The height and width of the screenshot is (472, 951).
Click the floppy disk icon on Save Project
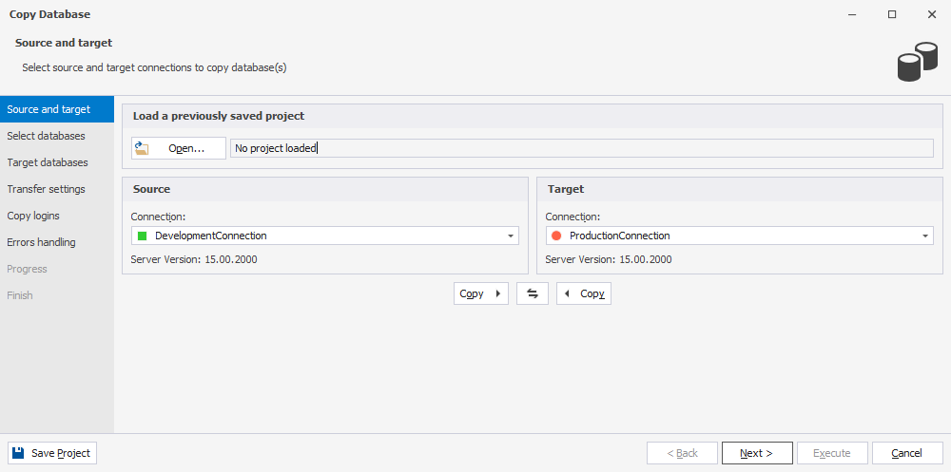(18, 453)
